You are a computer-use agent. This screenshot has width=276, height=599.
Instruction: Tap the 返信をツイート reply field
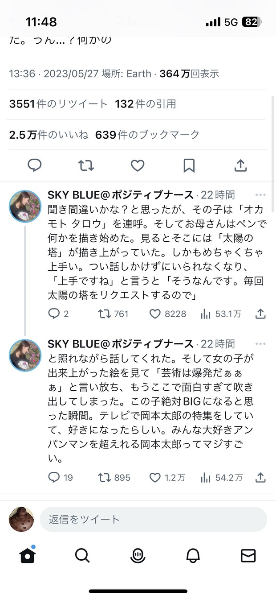tap(153, 519)
